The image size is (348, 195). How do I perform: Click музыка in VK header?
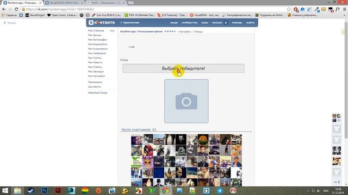(x=217, y=23)
